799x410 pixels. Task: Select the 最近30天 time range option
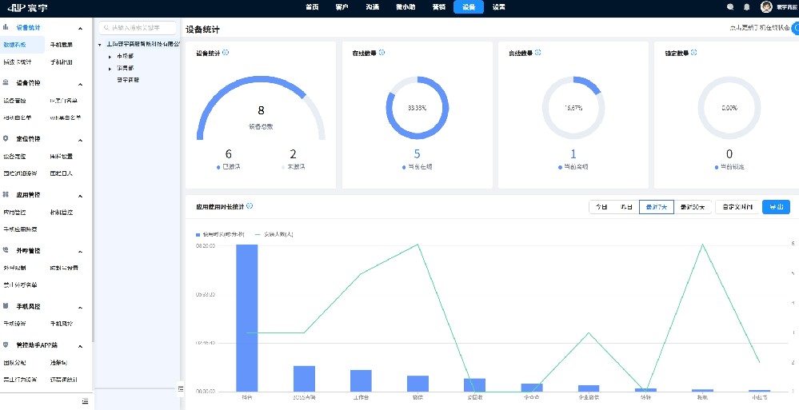(692, 207)
